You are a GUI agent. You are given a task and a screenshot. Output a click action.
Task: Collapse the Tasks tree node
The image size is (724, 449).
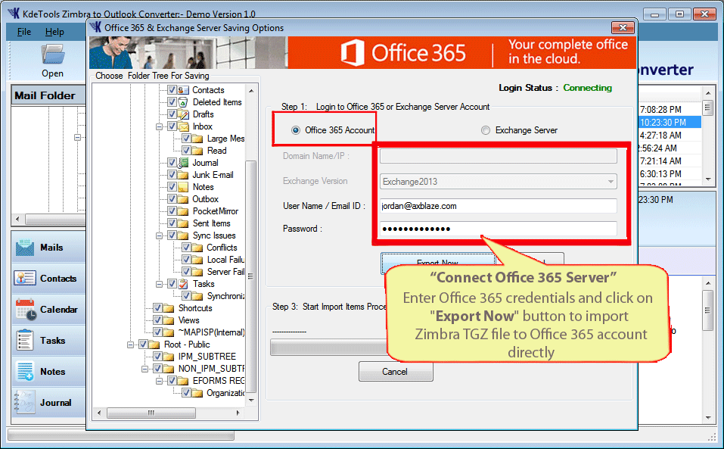(x=160, y=284)
